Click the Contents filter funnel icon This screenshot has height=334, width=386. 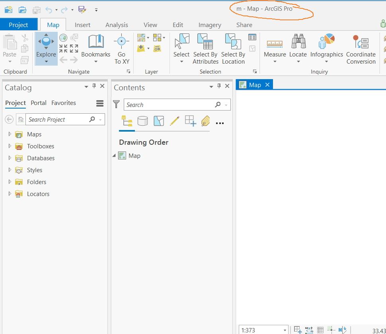(x=116, y=104)
